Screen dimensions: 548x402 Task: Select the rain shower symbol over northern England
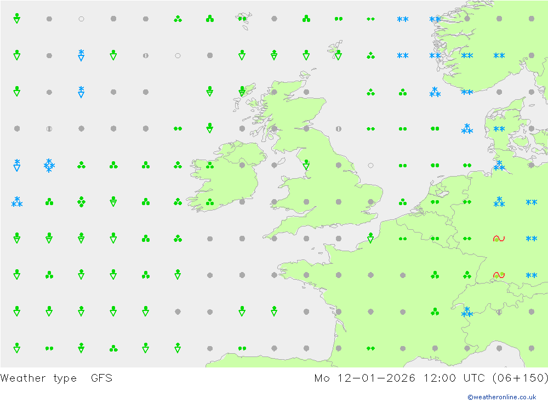point(306,165)
